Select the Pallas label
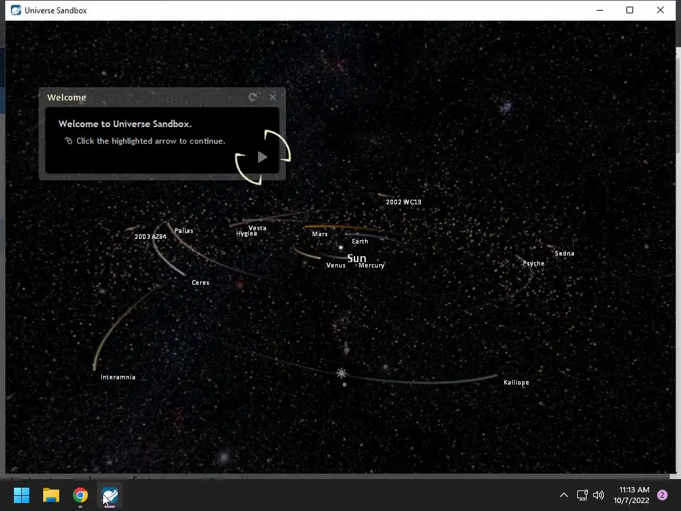681x511 pixels. (x=184, y=231)
